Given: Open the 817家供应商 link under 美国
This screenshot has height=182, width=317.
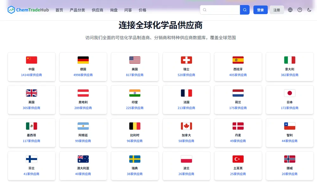Looking at the screenshot, I should (135, 75).
